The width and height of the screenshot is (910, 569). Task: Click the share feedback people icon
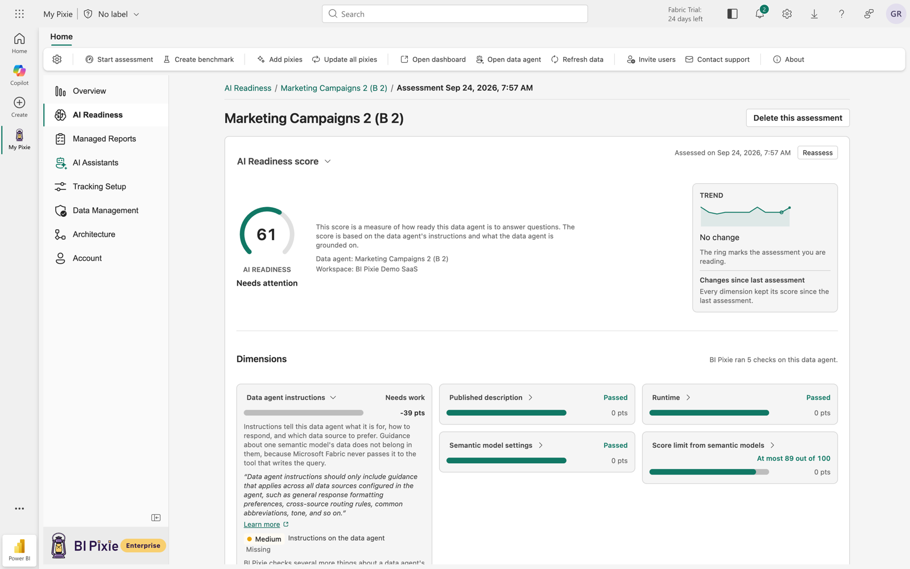[869, 14]
